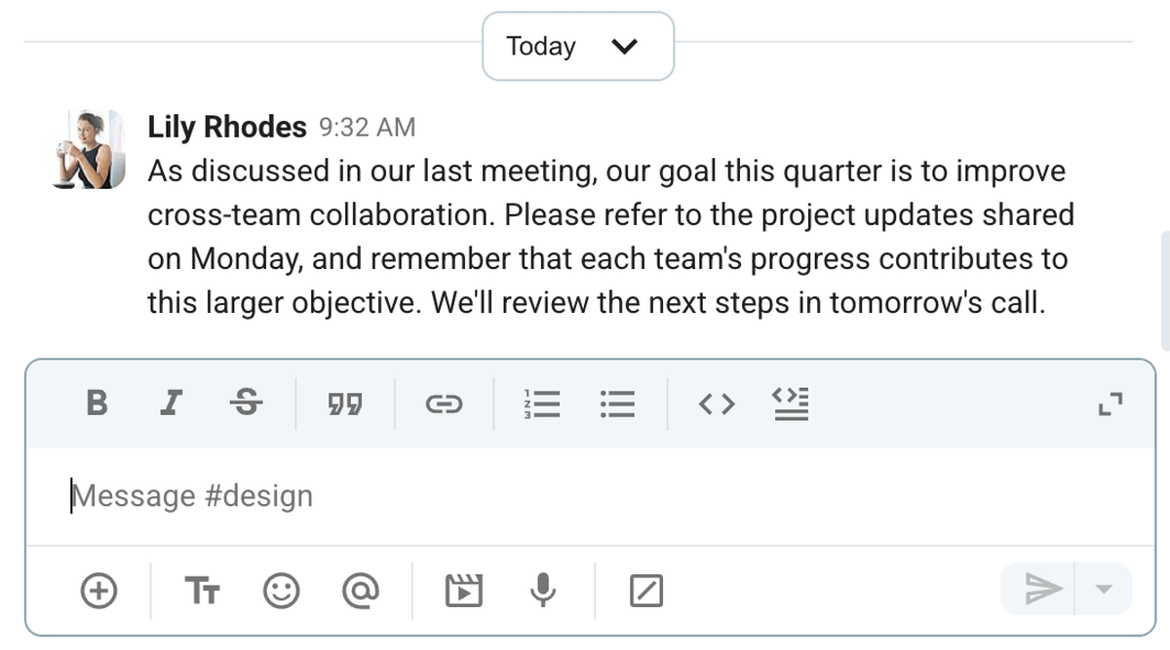Create a numbered list
Screen dimensions: 1170x650
[x=543, y=403]
